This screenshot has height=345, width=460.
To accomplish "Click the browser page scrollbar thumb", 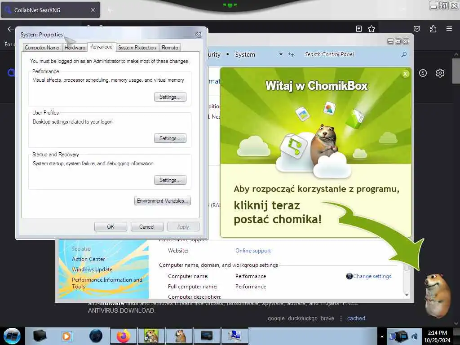I will coord(456,71).
